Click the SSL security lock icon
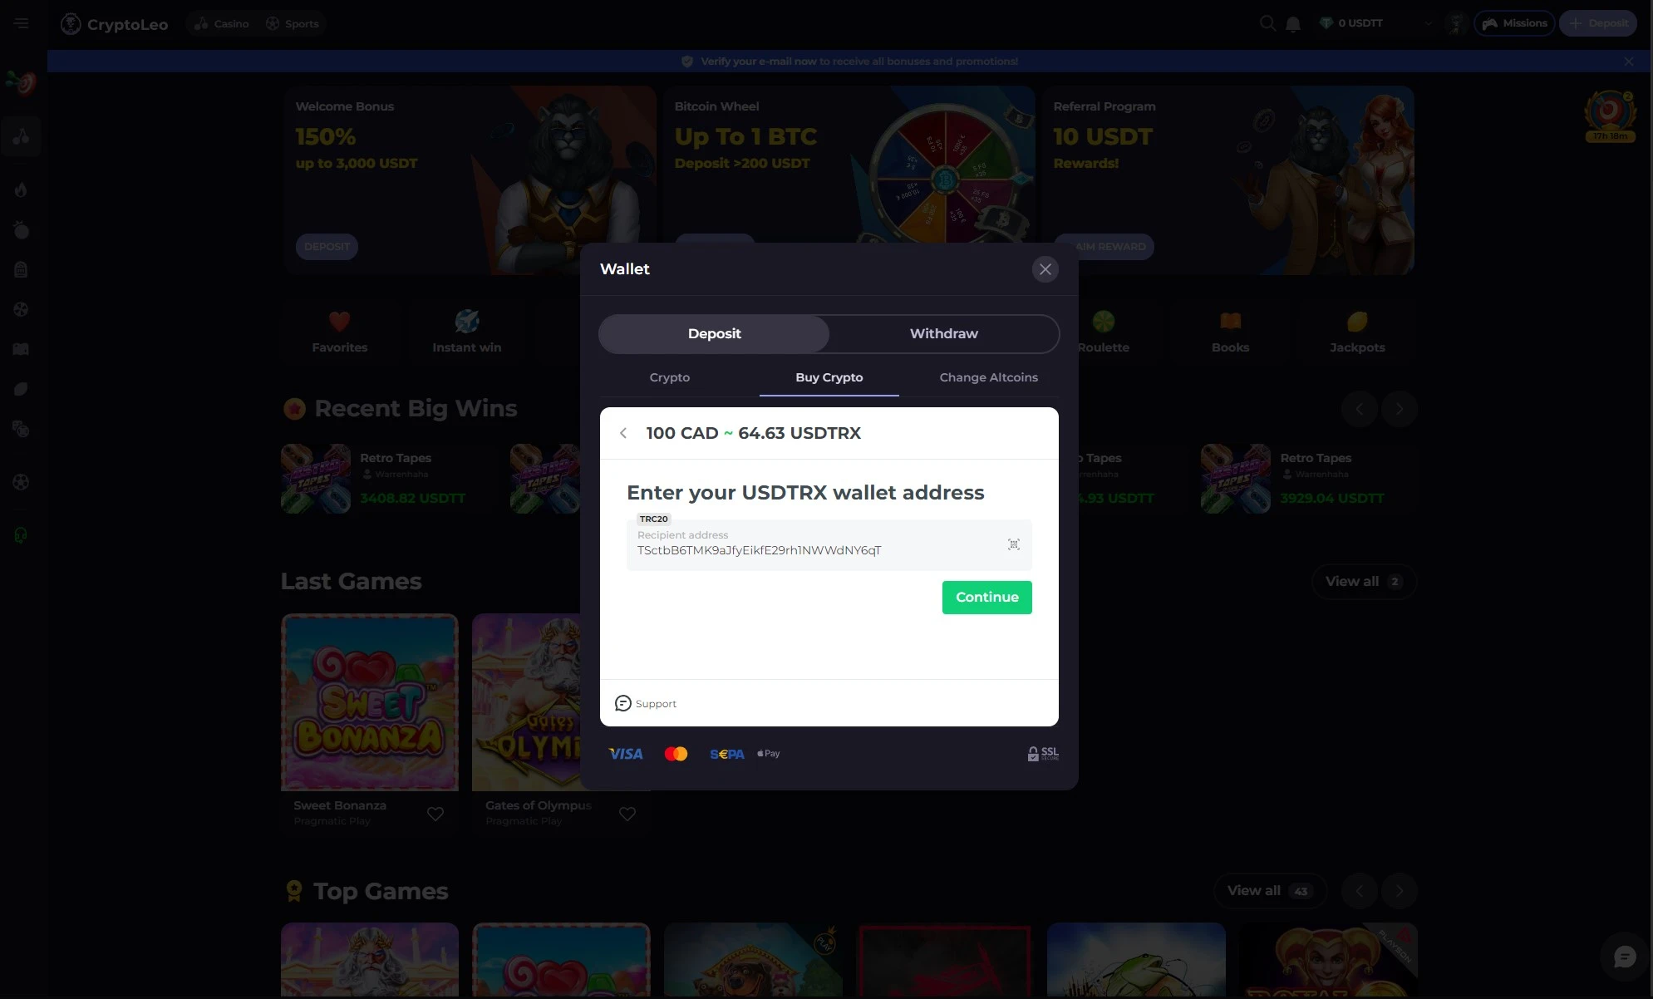The image size is (1653, 999). click(1033, 753)
